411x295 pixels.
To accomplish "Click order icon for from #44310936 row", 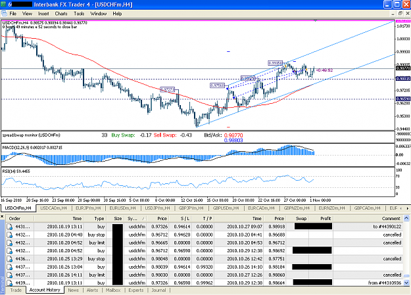I will point(10,283).
